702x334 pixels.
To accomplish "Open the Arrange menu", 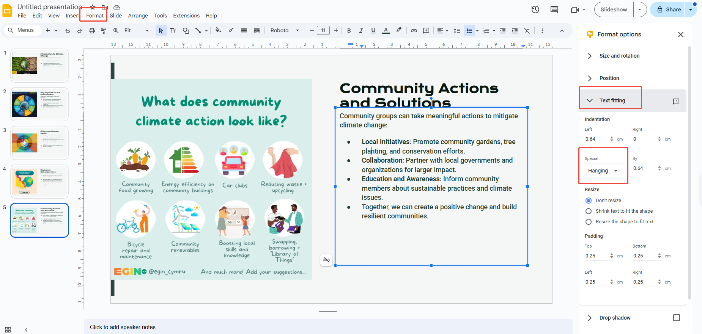I will (138, 16).
